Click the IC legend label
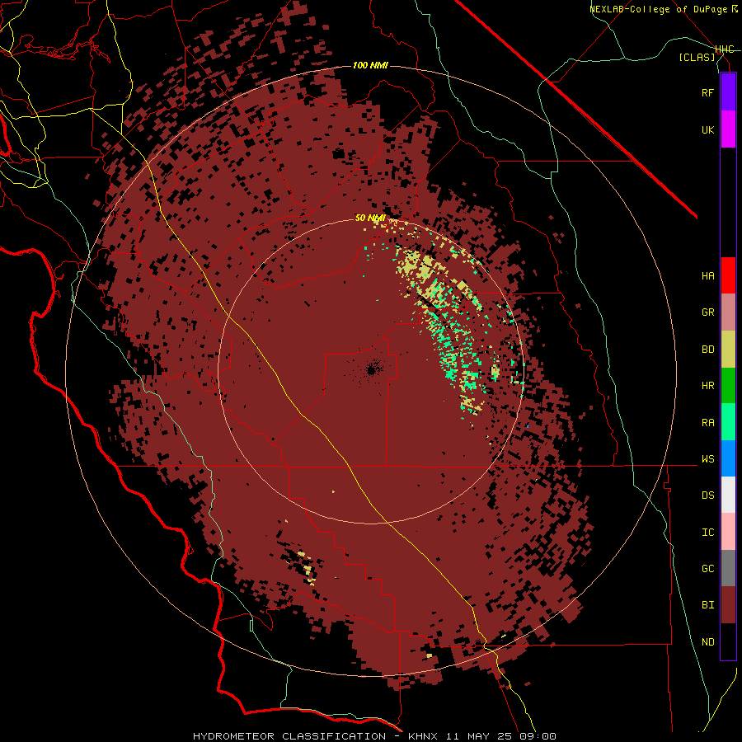 (x=708, y=533)
